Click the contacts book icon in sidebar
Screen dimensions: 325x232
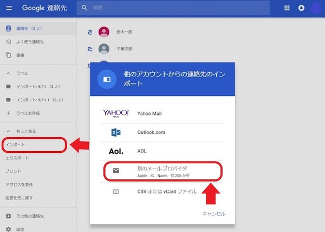click(x=8, y=28)
